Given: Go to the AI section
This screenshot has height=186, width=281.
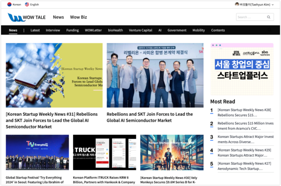Looking at the screenshot, I should pyautogui.click(x=160, y=30).
